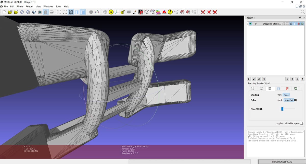Toggle vertex-shaded fill mode in toolbar

click(77, 12)
